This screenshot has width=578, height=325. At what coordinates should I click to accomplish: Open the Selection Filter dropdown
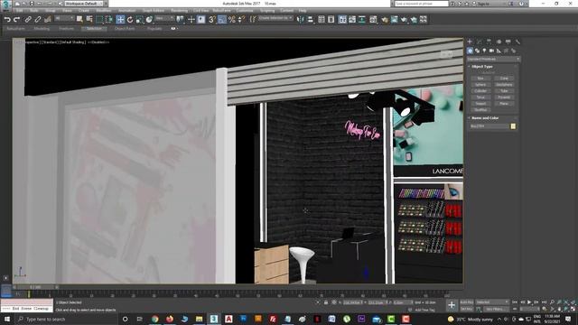[64, 18]
